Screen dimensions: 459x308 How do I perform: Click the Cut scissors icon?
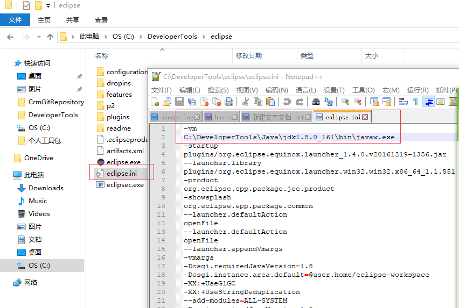[x=246, y=102]
